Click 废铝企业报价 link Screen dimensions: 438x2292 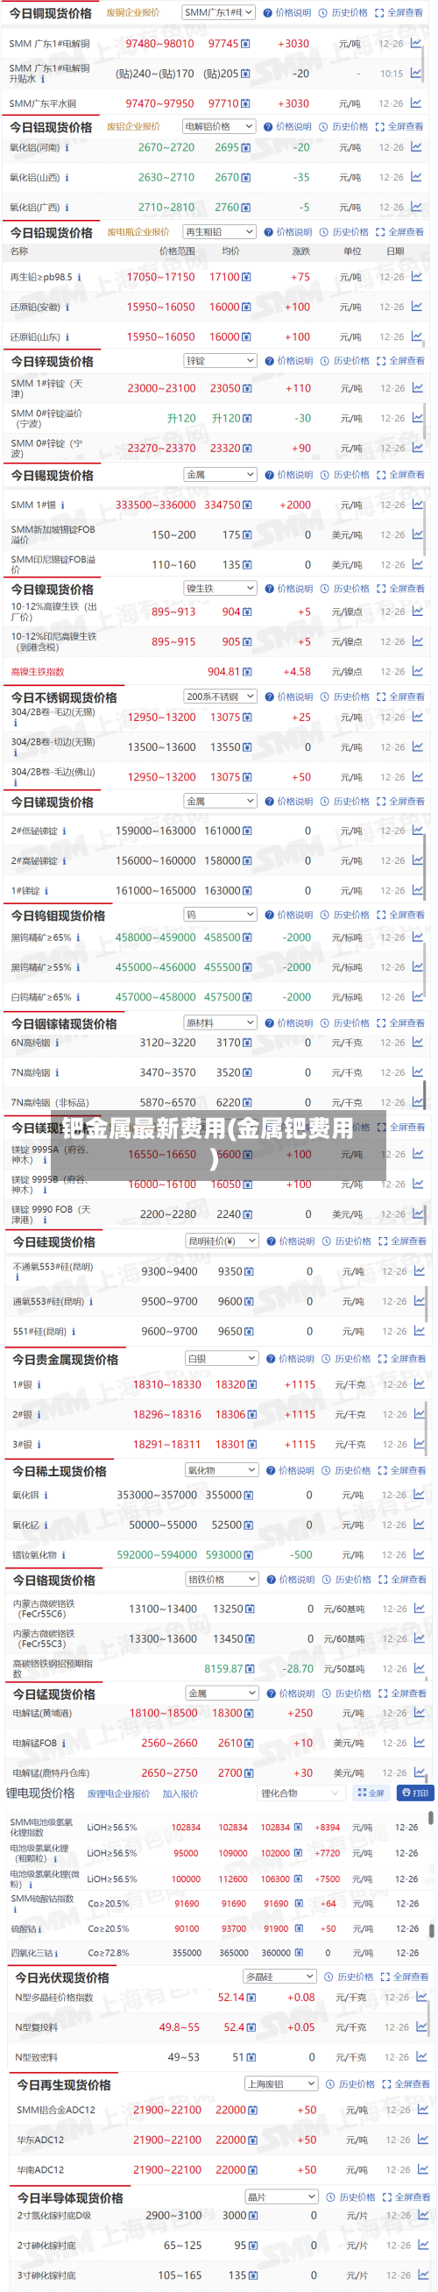(x=133, y=126)
